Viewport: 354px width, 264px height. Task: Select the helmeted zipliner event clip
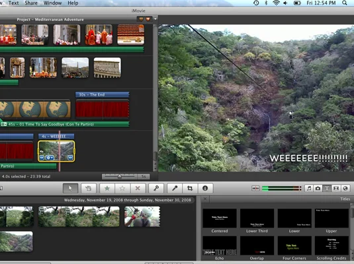coord(142,216)
